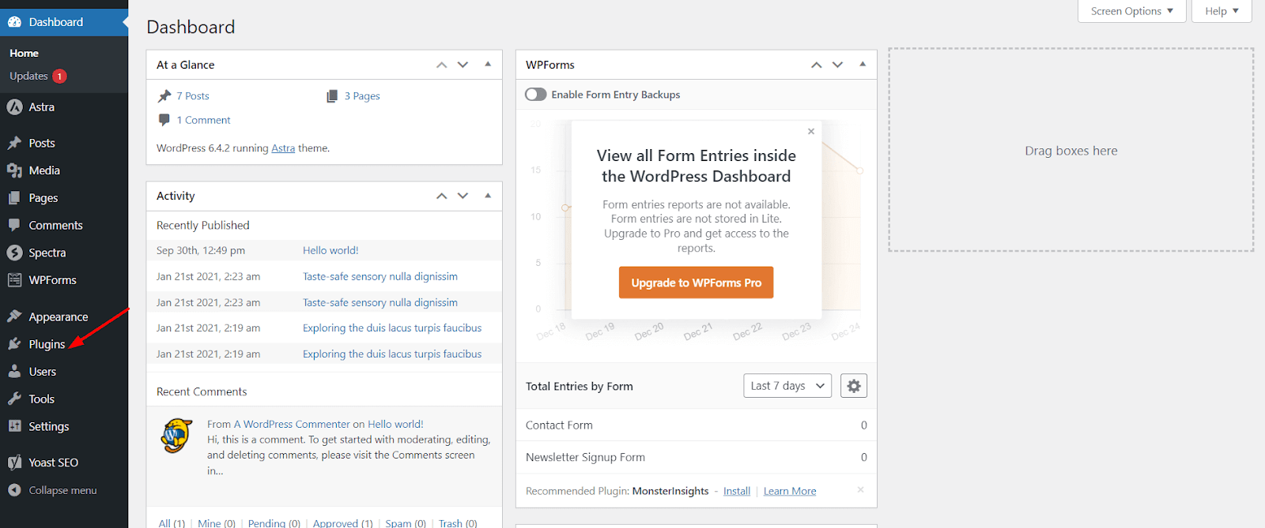The height and width of the screenshot is (528, 1265).
Task: Move At a Glance widget down
Action: pyautogui.click(x=463, y=65)
